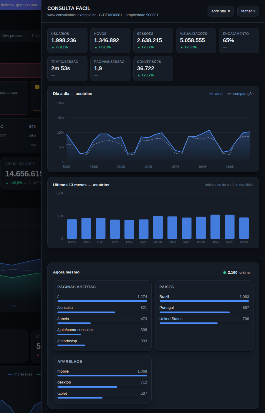Switch to Mês passado period tab

pos(13,36)
